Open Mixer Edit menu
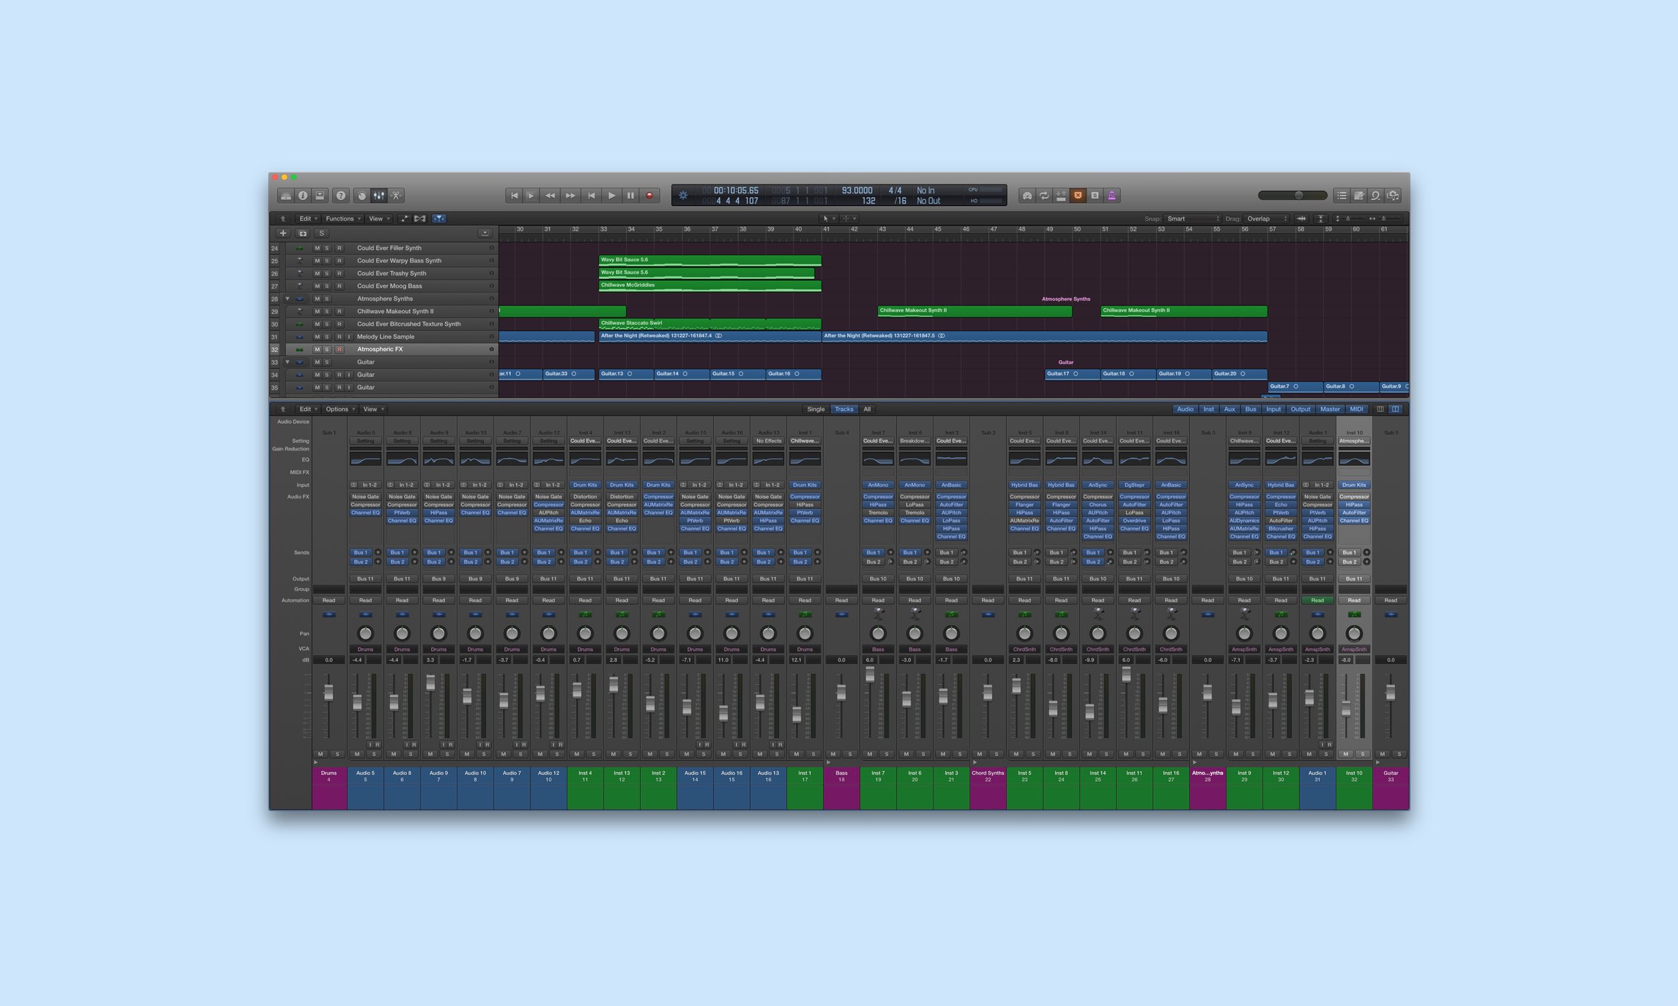The image size is (1678, 1006). tap(309, 409)
